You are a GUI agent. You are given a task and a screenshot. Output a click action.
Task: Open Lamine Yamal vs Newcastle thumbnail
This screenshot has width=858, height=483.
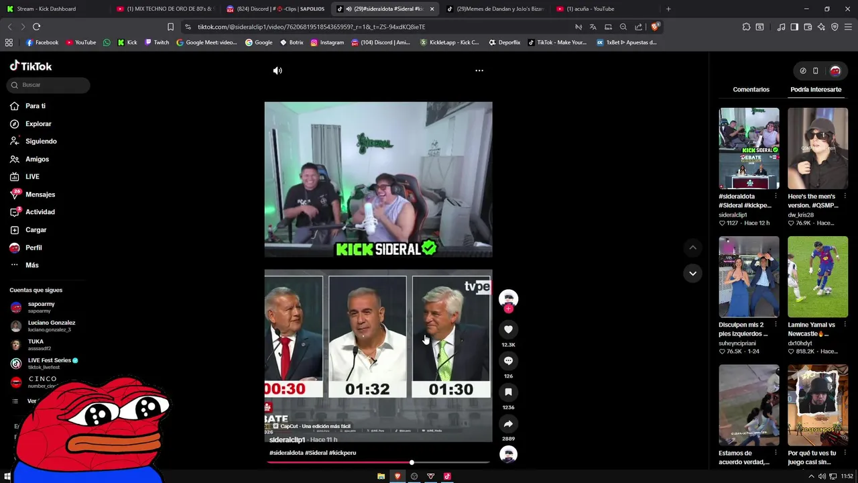(x=817, y=276)
